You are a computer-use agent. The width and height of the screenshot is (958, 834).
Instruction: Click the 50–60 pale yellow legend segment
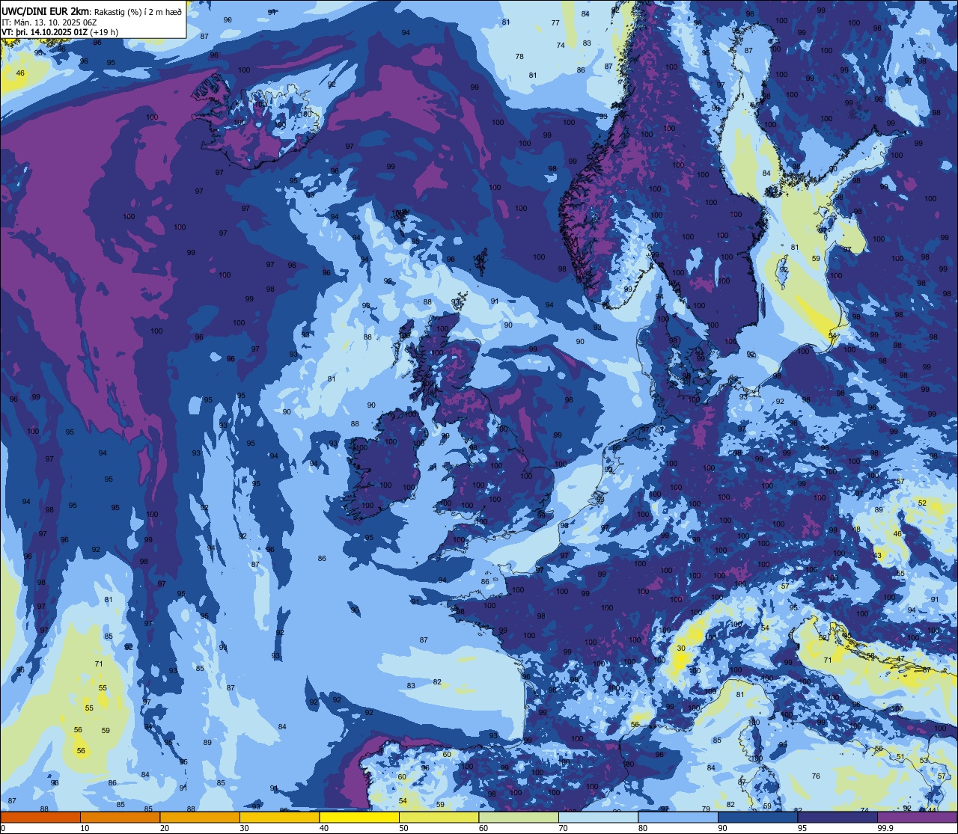439,817
